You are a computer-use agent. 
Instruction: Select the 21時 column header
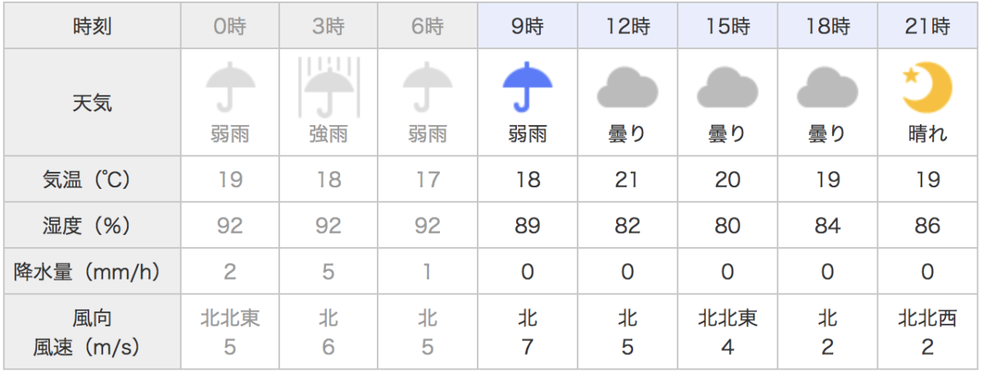[x=927, y=26]
